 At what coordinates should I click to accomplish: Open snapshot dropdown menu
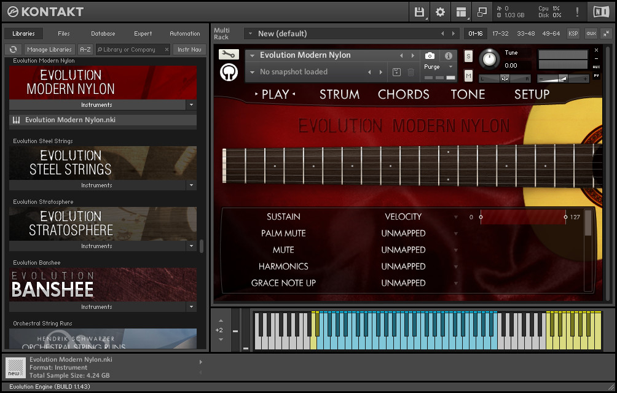coord(252,72)
